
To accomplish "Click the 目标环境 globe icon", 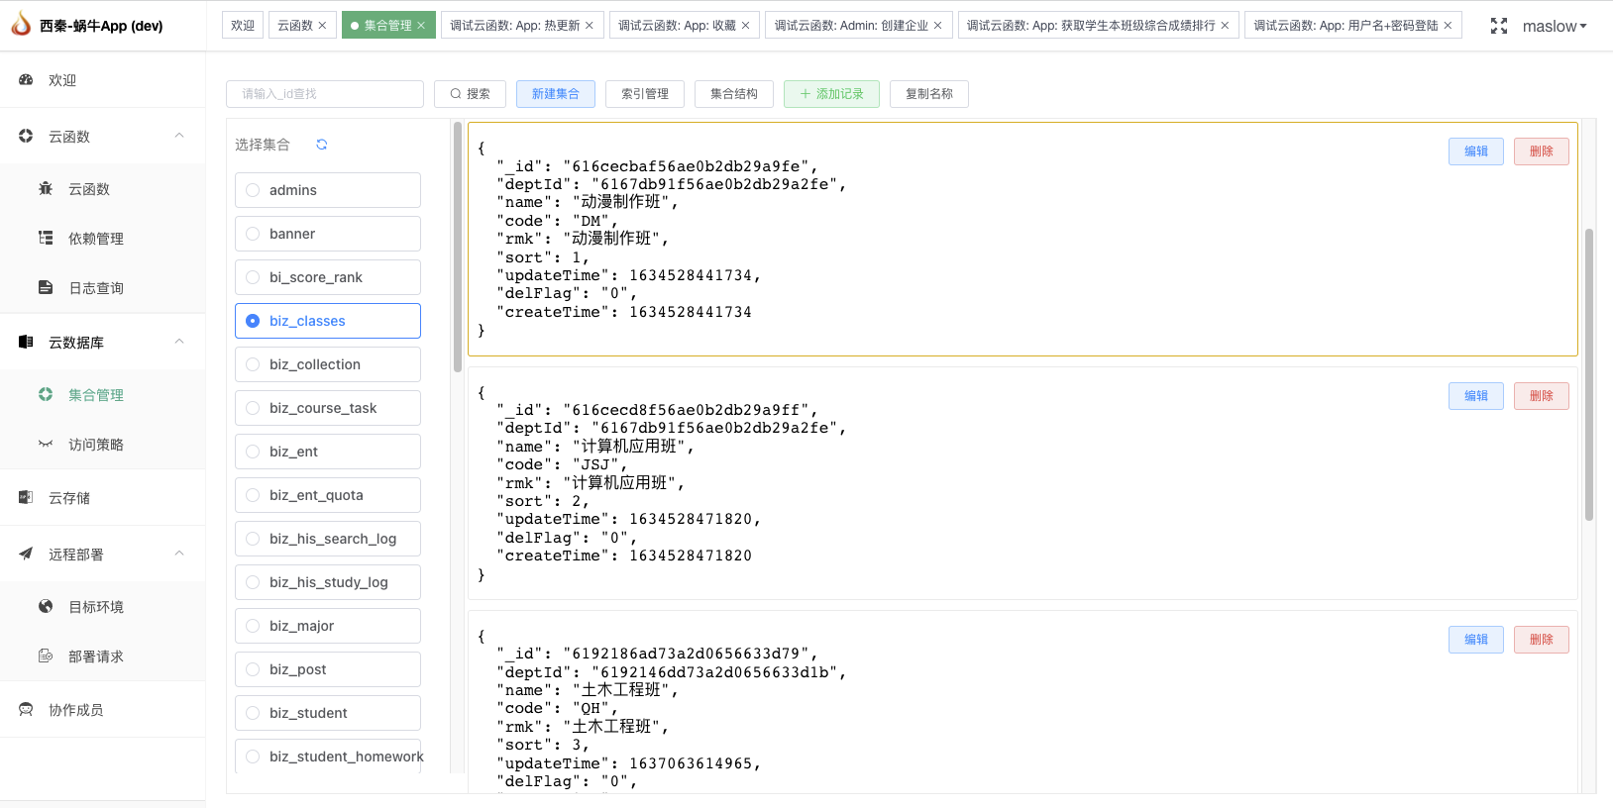I will 46,607.
